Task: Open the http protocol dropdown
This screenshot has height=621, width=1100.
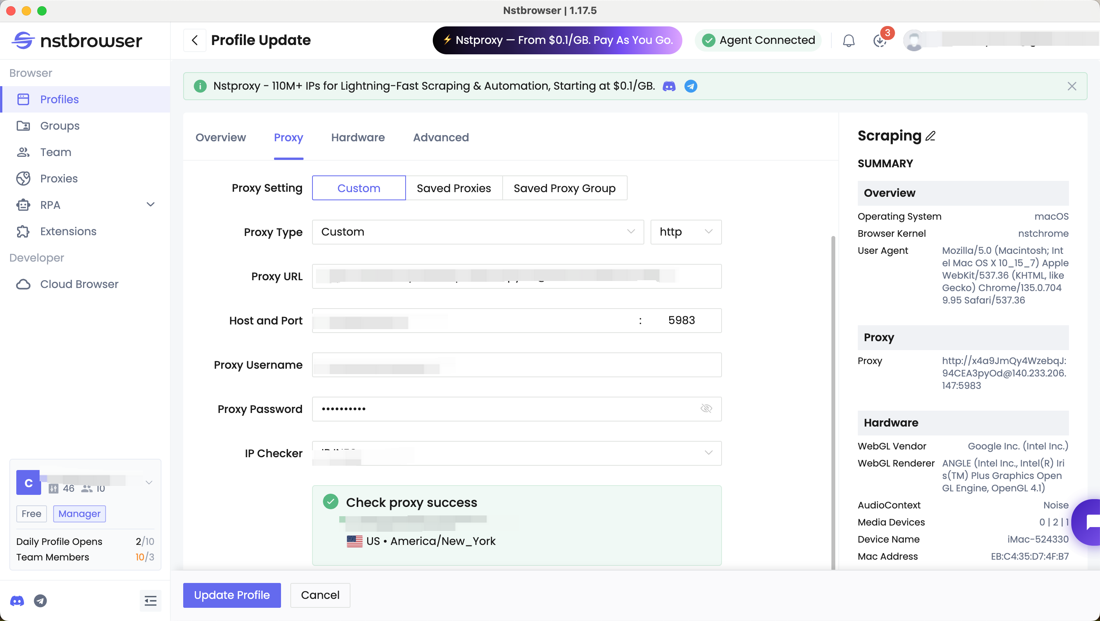Action: (x=685, y=232)
